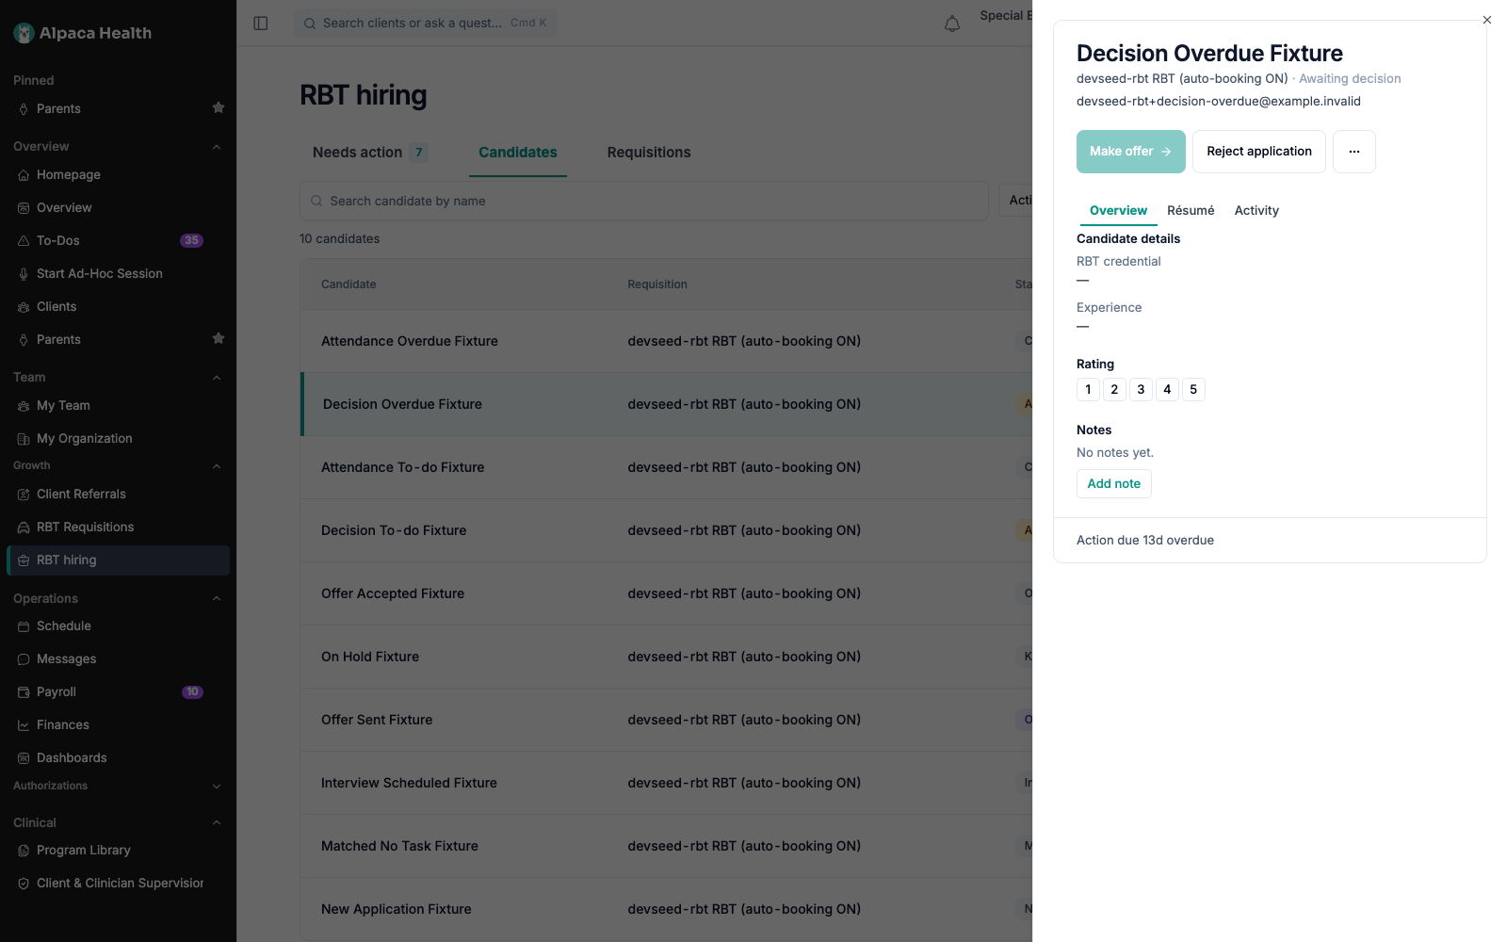The height and width of the screenshot is (942, 1507).
Task: Open the Résumé tab in panel
Action: (x=1191, y=211)
